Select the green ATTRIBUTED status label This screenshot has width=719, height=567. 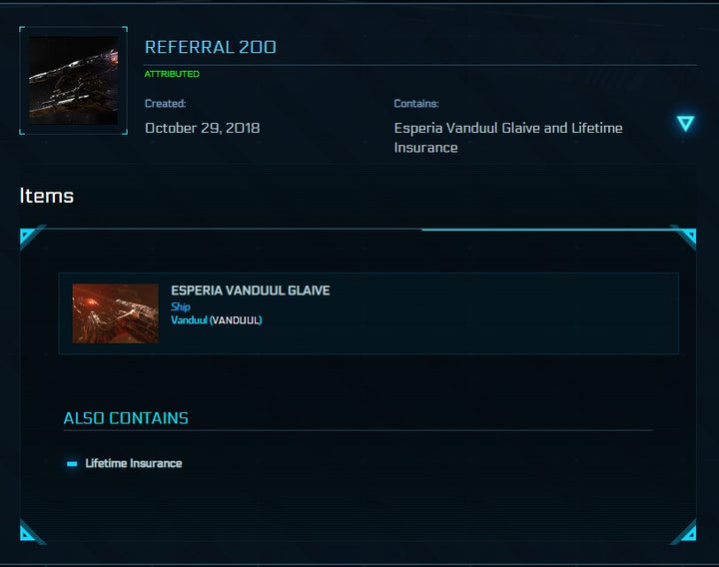pos(172,74)
